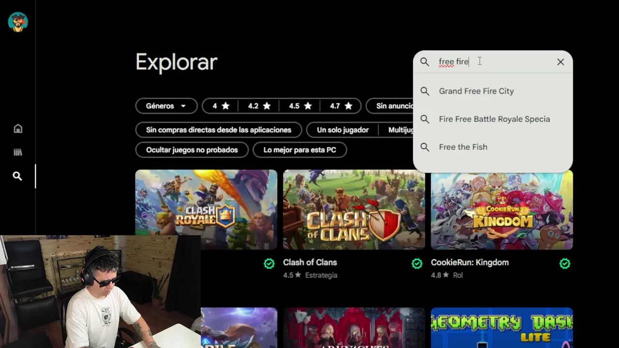Toggle the Sin anuncios filter chip
619x348 pixels.
click(x=390, y=106)
